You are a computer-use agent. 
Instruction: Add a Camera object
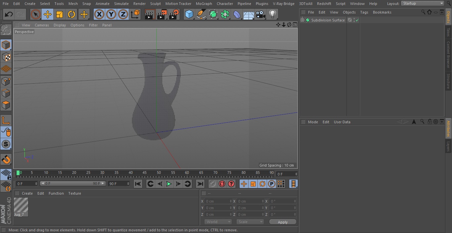[261, 14]
